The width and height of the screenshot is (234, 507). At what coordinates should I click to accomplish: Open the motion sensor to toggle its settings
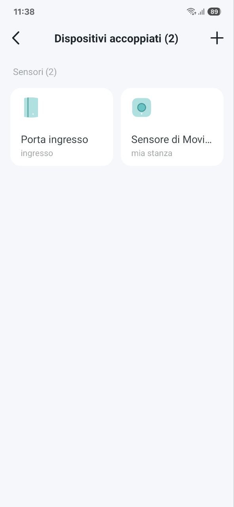[172, 127]
